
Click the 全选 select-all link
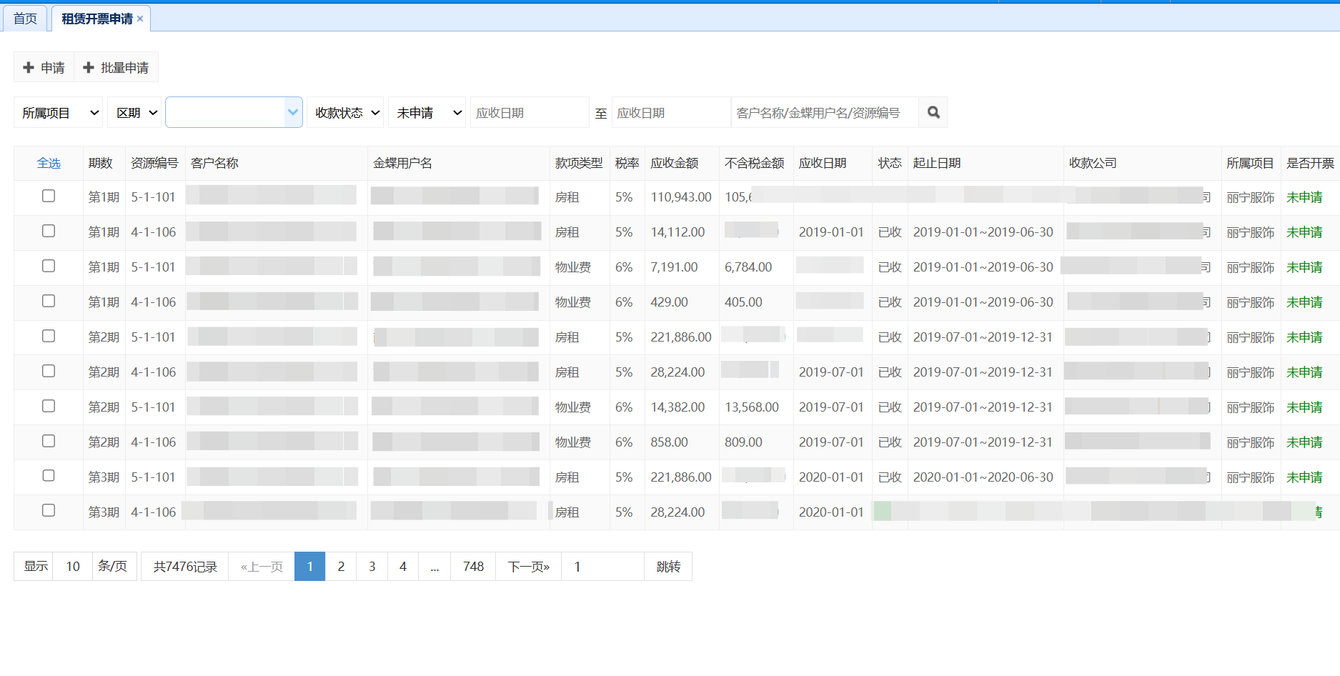pos(49,163)
